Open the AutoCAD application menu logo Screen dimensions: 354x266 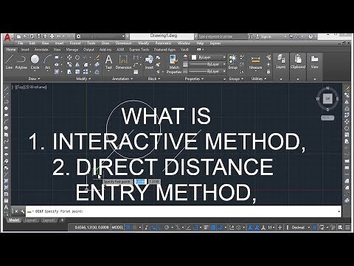click(x=8, y=38)
